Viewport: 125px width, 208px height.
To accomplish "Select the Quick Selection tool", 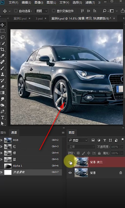I will [x=2, y=43].
